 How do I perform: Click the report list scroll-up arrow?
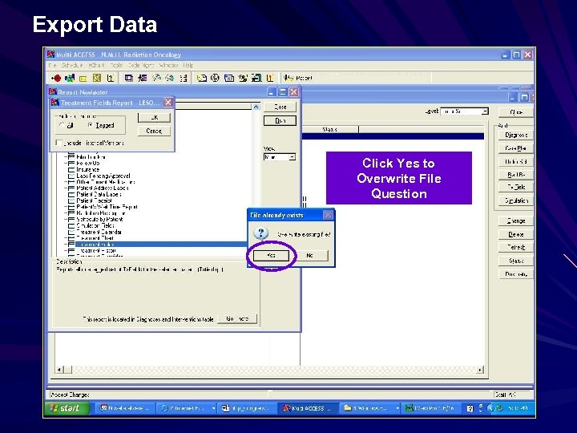point(256,107)
